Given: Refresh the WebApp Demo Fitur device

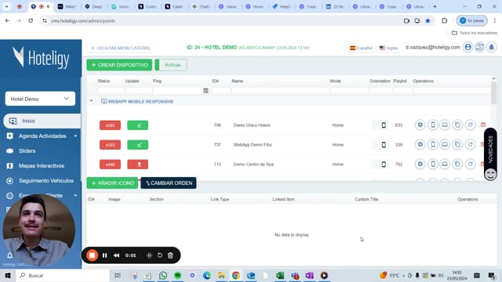Looking at the screenshot, I should (470, 144).
